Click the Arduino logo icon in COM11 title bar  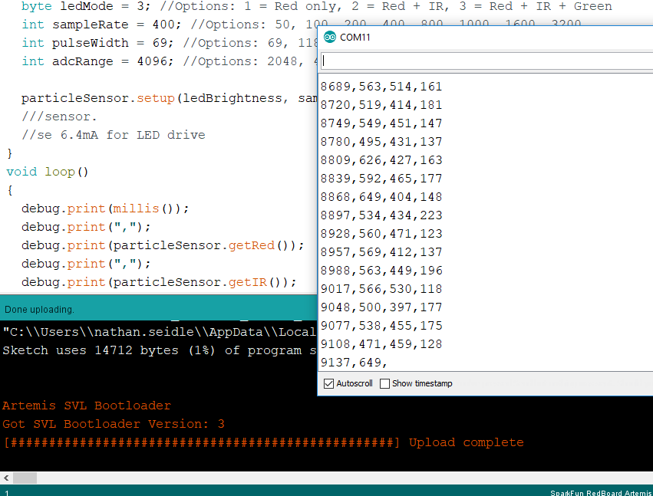tap(329, 36)
